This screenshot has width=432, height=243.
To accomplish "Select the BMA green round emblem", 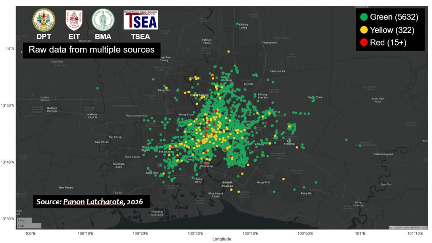I will (x=103, y=20).
